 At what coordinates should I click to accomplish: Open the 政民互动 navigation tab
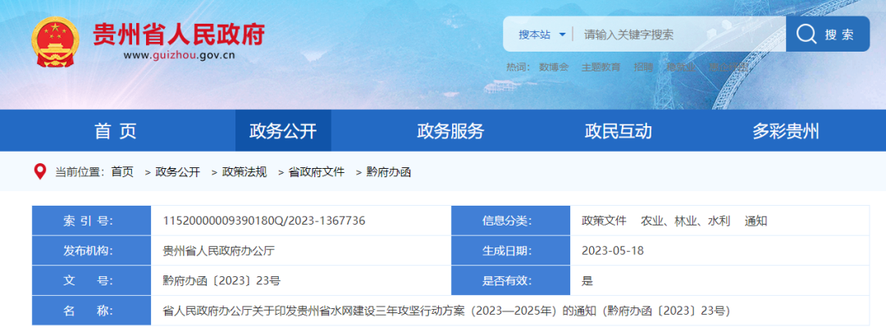[618, 131]
